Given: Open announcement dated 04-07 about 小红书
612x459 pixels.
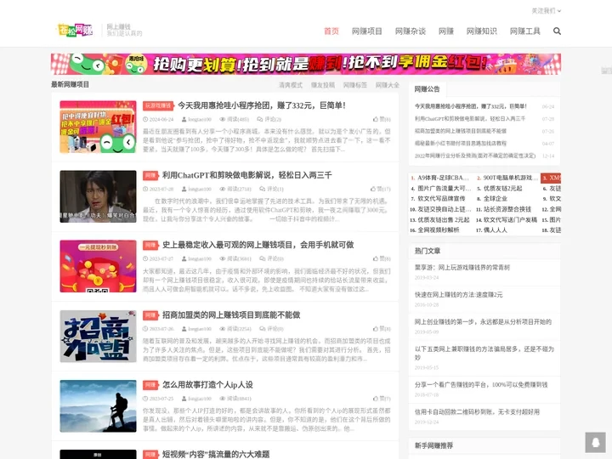Looking at the screenshot, I should point(461,144).
